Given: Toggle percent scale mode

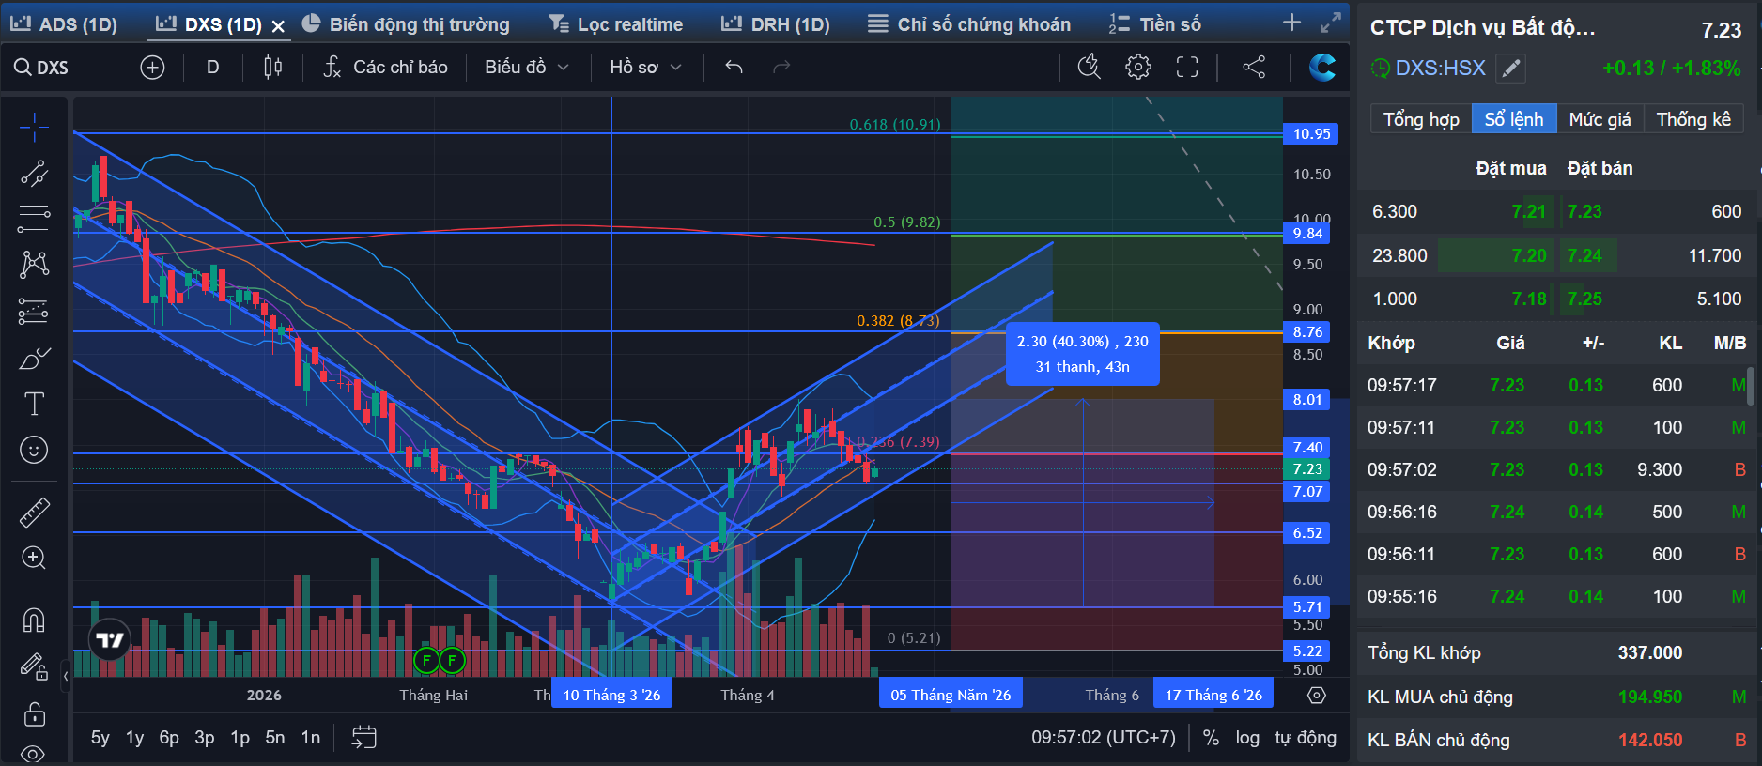Looking at the screenshot, I should coord(1211,738).
